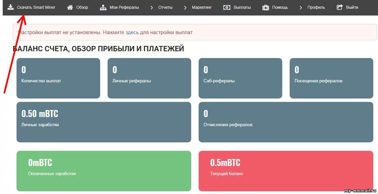This screenshot has height=194, width=378.
Task: Expand the Отчеты menu chevron
Action: pos(152,7)
